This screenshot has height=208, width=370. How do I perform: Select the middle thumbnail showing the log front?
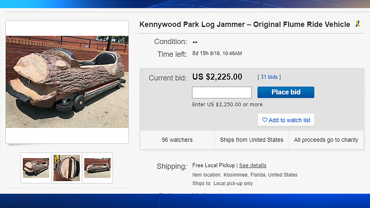(x=66, y=168)
